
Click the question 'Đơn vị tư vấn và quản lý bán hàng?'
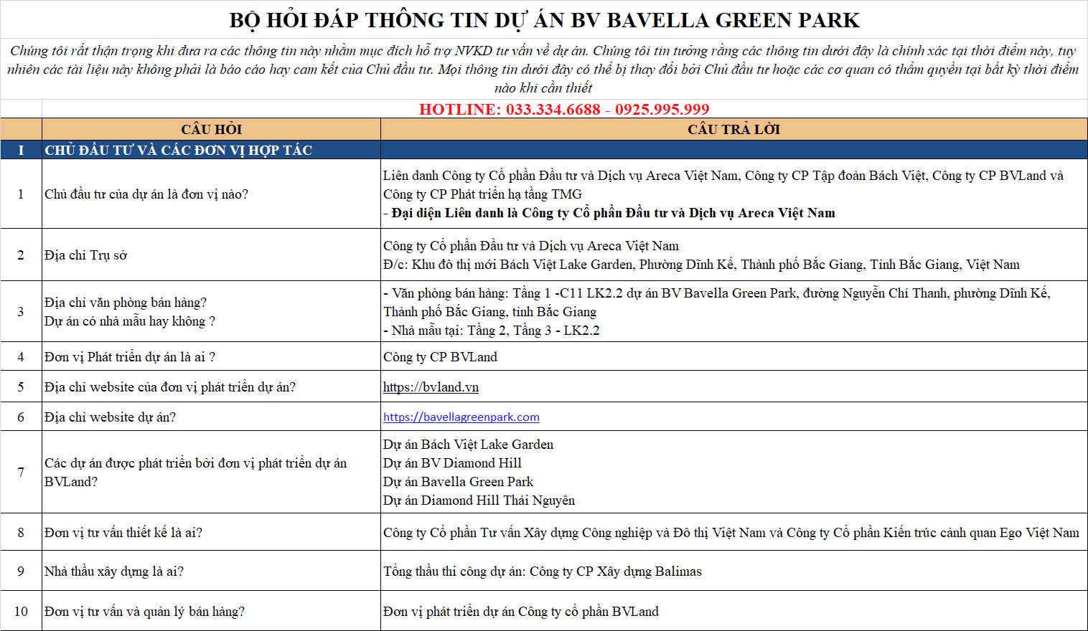144,612
